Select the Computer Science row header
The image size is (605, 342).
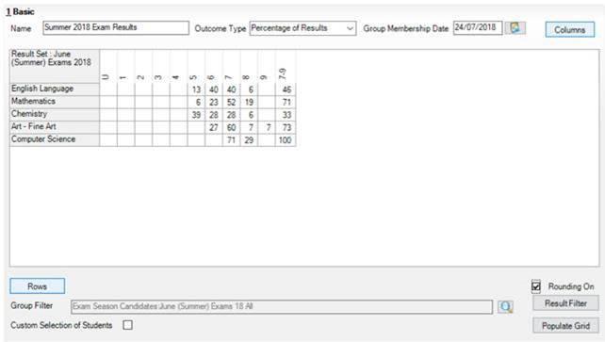click(55, 140)
